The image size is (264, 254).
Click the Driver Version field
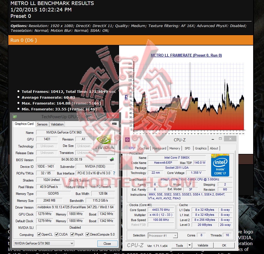[x=75, y=207]
